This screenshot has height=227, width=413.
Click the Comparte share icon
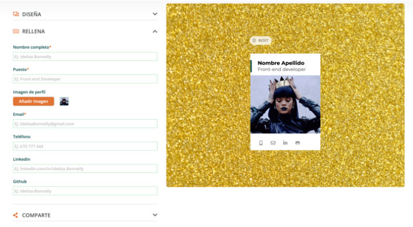click(16, 215)
